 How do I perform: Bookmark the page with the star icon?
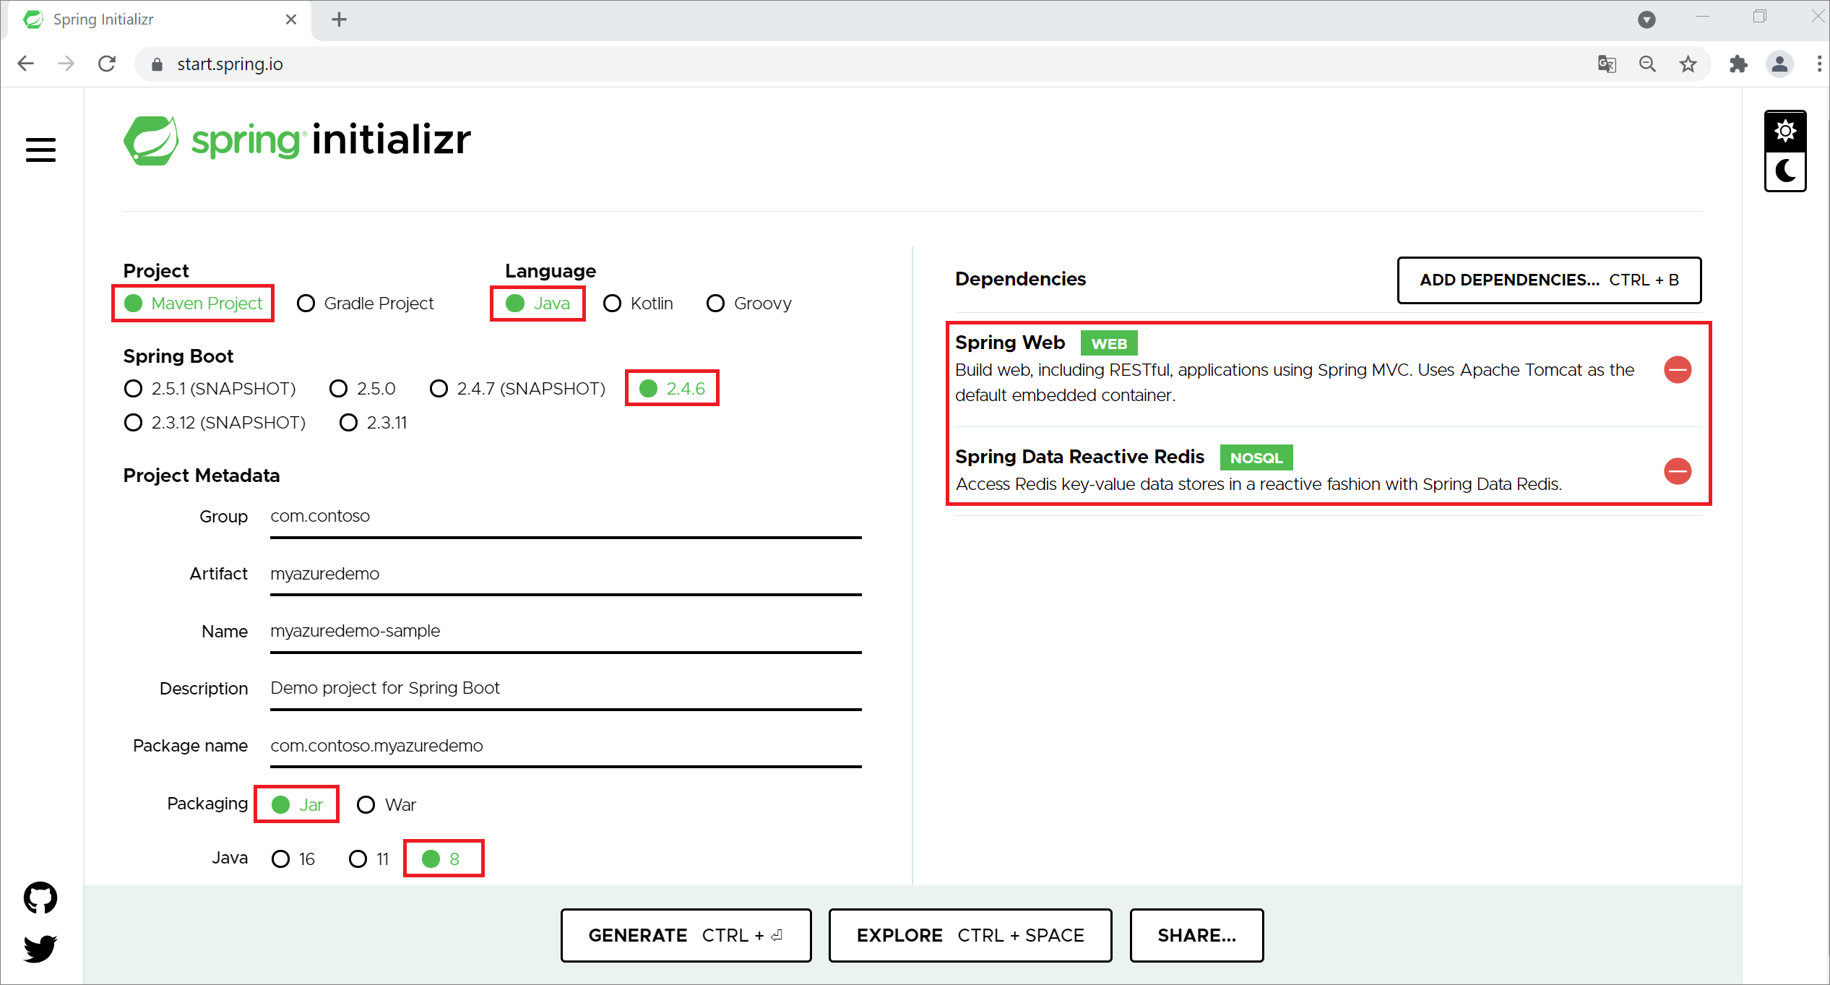point(1688,64)
